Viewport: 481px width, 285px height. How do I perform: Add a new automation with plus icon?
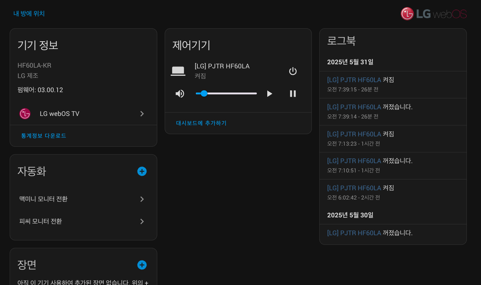click(142, 171)
